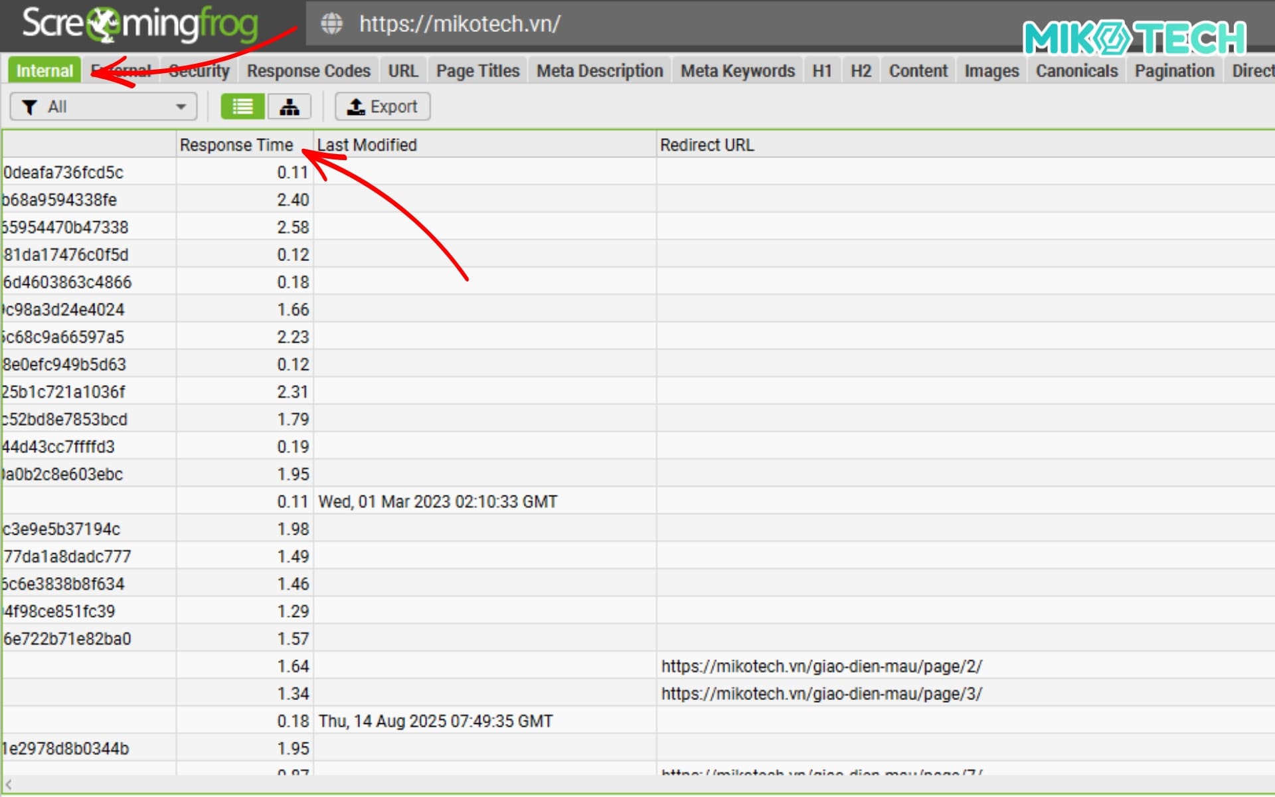The height and width of the screenshot is (797, 1275).
Task: Switch to tree structure view icon
Action: click(x=289, y=107)
